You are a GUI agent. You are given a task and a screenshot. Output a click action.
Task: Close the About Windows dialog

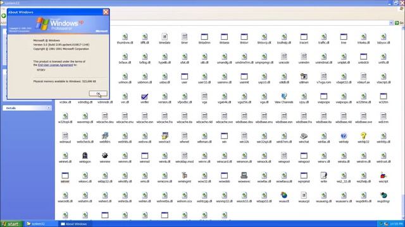click(106, 12)
